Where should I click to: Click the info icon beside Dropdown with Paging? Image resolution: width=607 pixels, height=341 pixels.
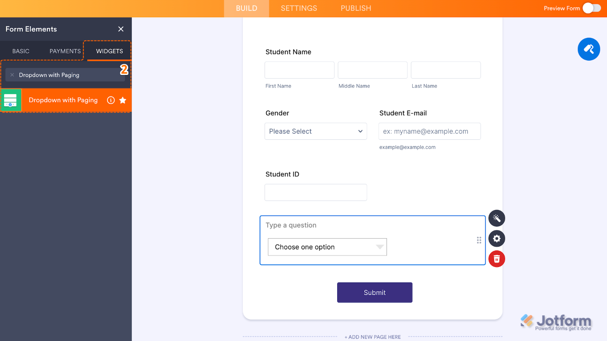(x=110, y=100)
